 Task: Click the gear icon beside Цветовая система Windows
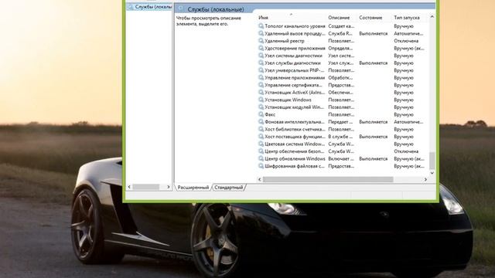pos(261,144)
